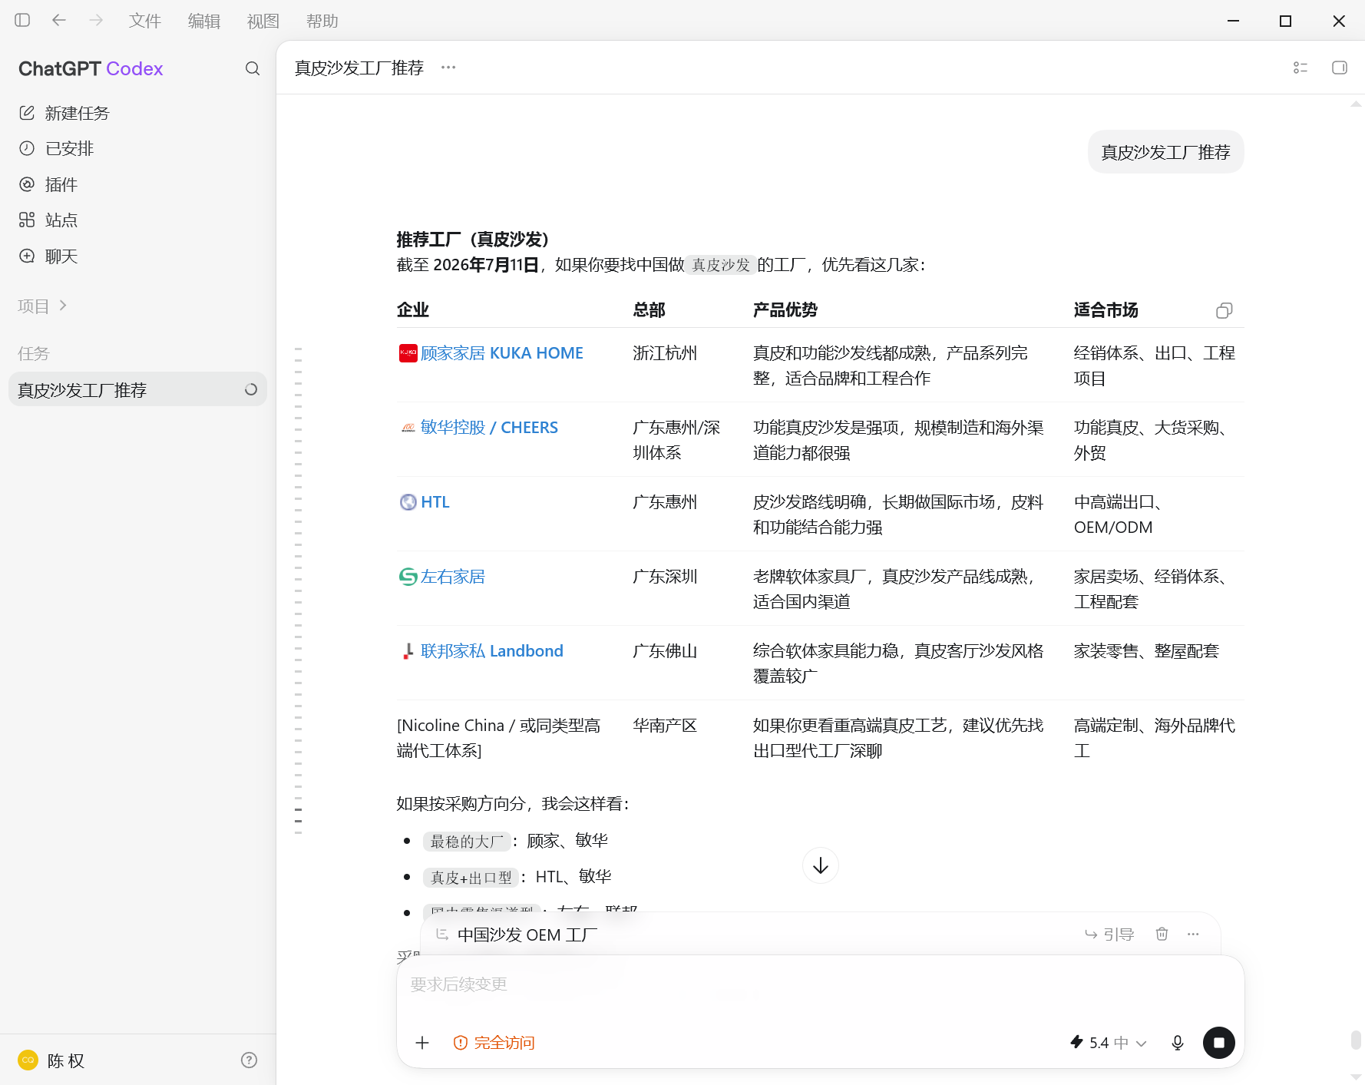Click the loading spinner on sidebar task
The height and width of the screenshot is (1085, 1365).
coord(251,389)
